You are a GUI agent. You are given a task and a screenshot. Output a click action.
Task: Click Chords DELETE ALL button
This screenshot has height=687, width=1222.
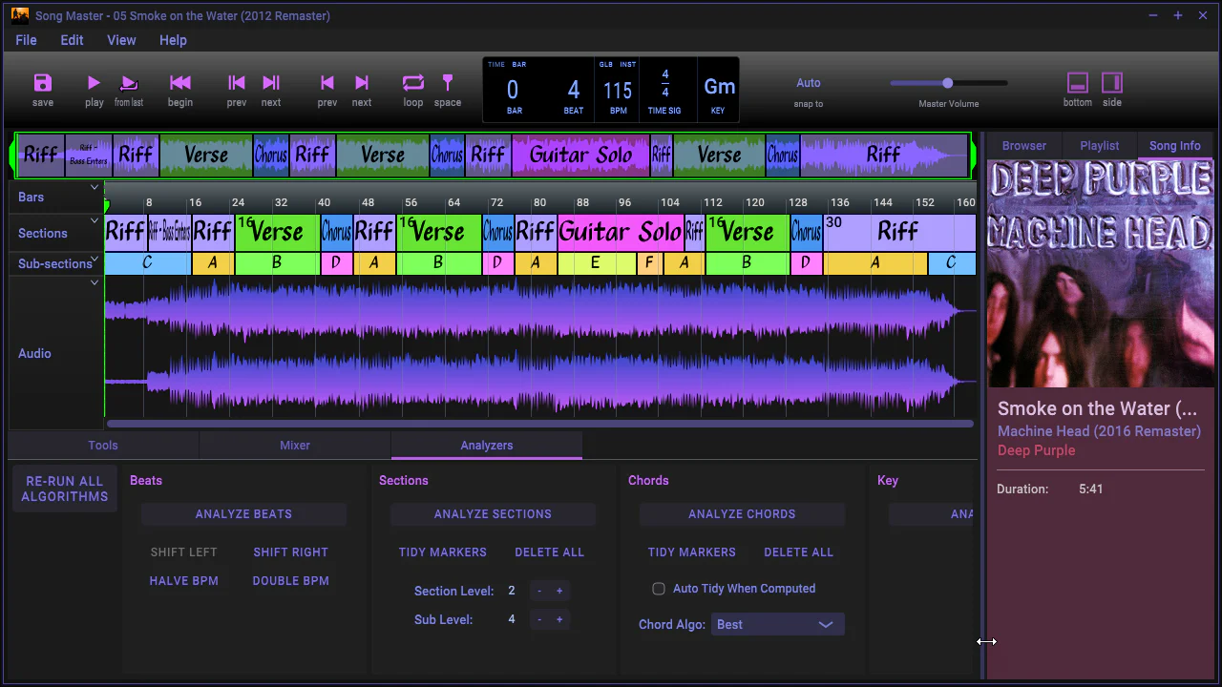click(799, 552)
